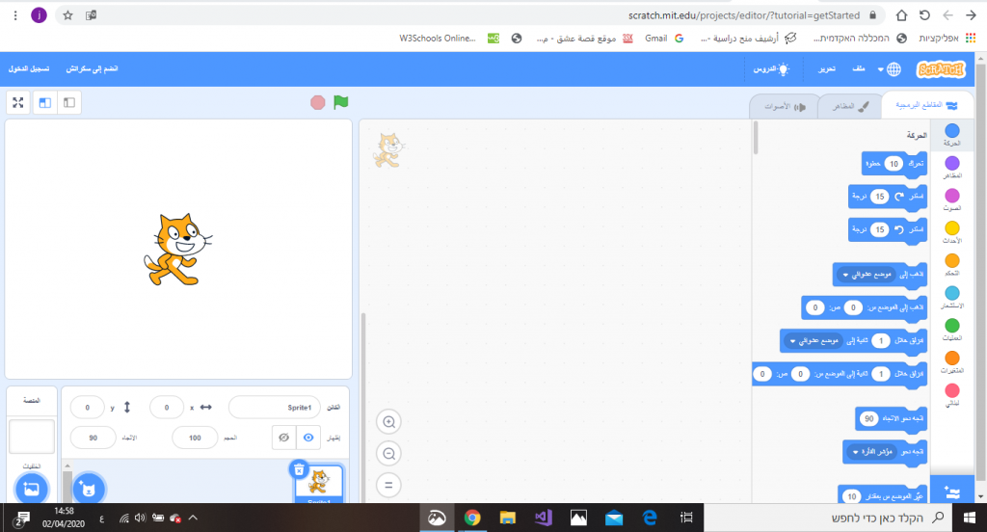The image size is (987, 532).
Task: Click the 10 value in the change x block
Action: tap(852, 496)
